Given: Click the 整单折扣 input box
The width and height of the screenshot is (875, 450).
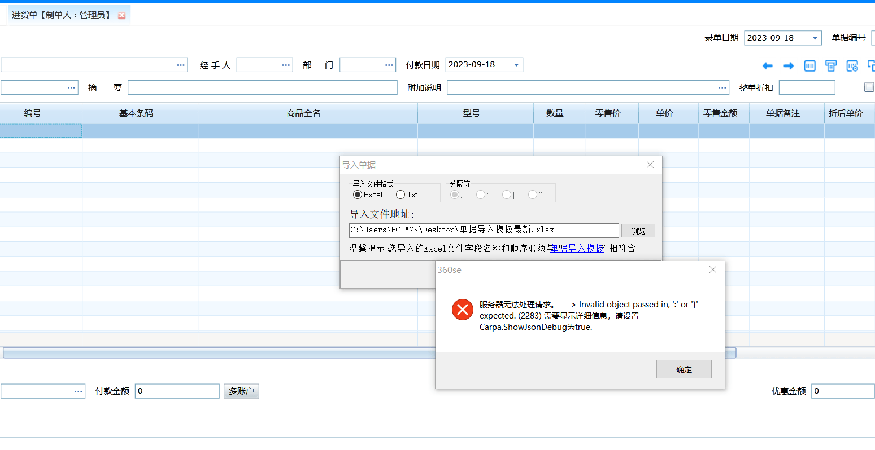Looking at the screenshot, I should 807,87.
